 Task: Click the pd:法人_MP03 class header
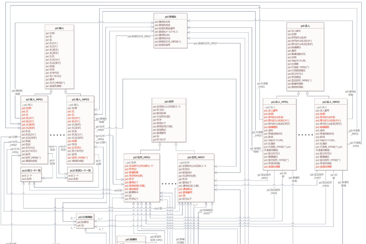tap(331, 102)
